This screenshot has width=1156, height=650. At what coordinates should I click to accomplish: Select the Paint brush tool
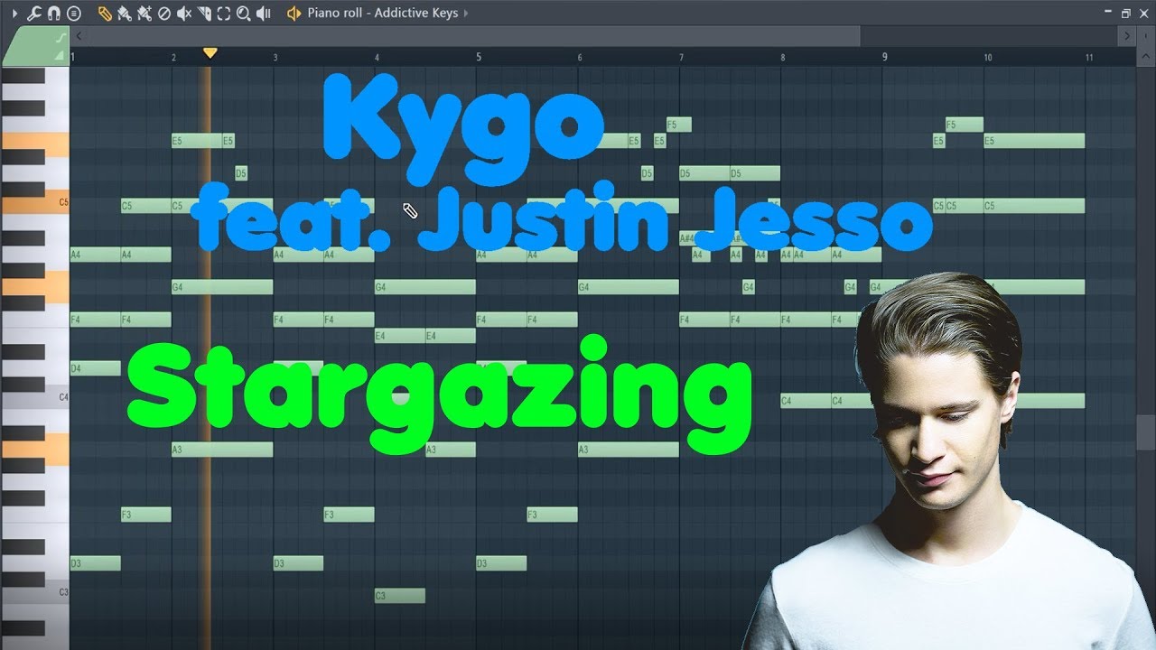(125, 14)
